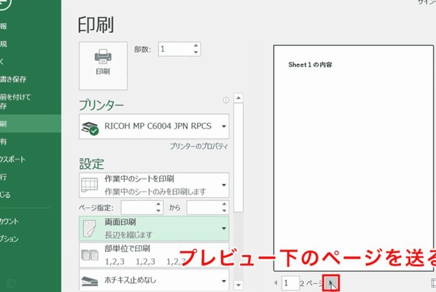Select the 閉じる sidebar item
The width and height of the screenshot is (436, 292).
[30, 195]
